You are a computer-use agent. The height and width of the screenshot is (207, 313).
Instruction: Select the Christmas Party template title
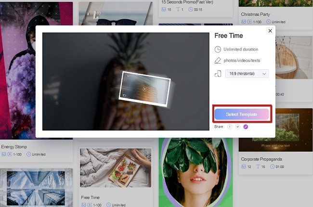coord(255,14)
